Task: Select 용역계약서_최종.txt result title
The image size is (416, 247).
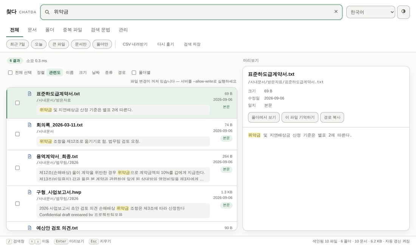Action: click(57, 156)
